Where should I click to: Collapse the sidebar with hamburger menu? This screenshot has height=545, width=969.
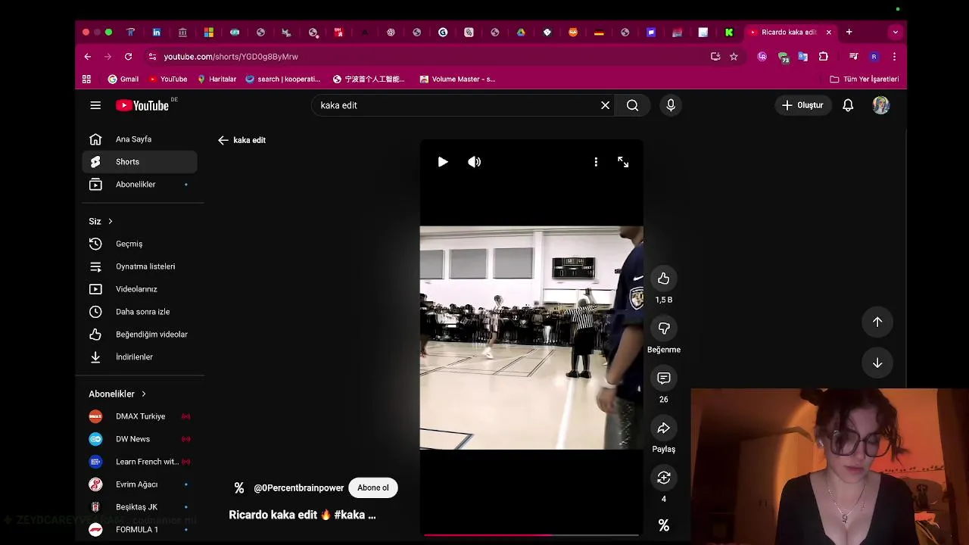[95, 105]
